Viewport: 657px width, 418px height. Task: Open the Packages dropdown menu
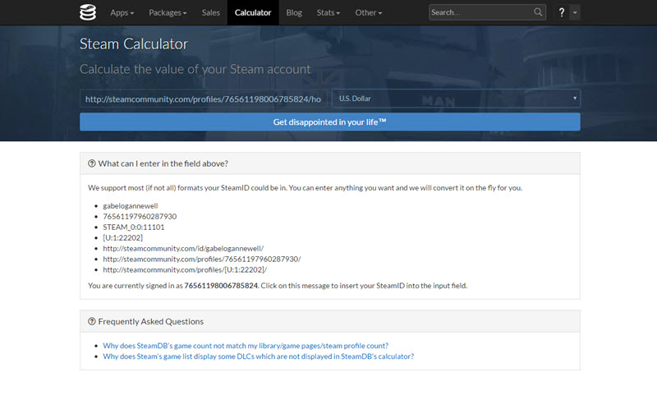coord(168,12)
